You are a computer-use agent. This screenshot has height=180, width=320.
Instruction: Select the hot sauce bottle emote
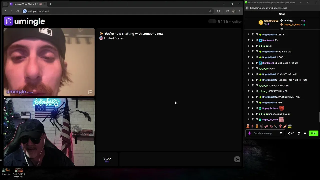(x=285, y=126)
